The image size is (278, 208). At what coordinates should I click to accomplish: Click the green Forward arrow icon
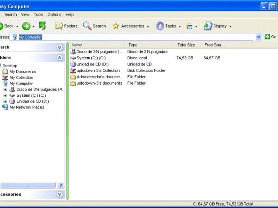(x=26, y=26)
